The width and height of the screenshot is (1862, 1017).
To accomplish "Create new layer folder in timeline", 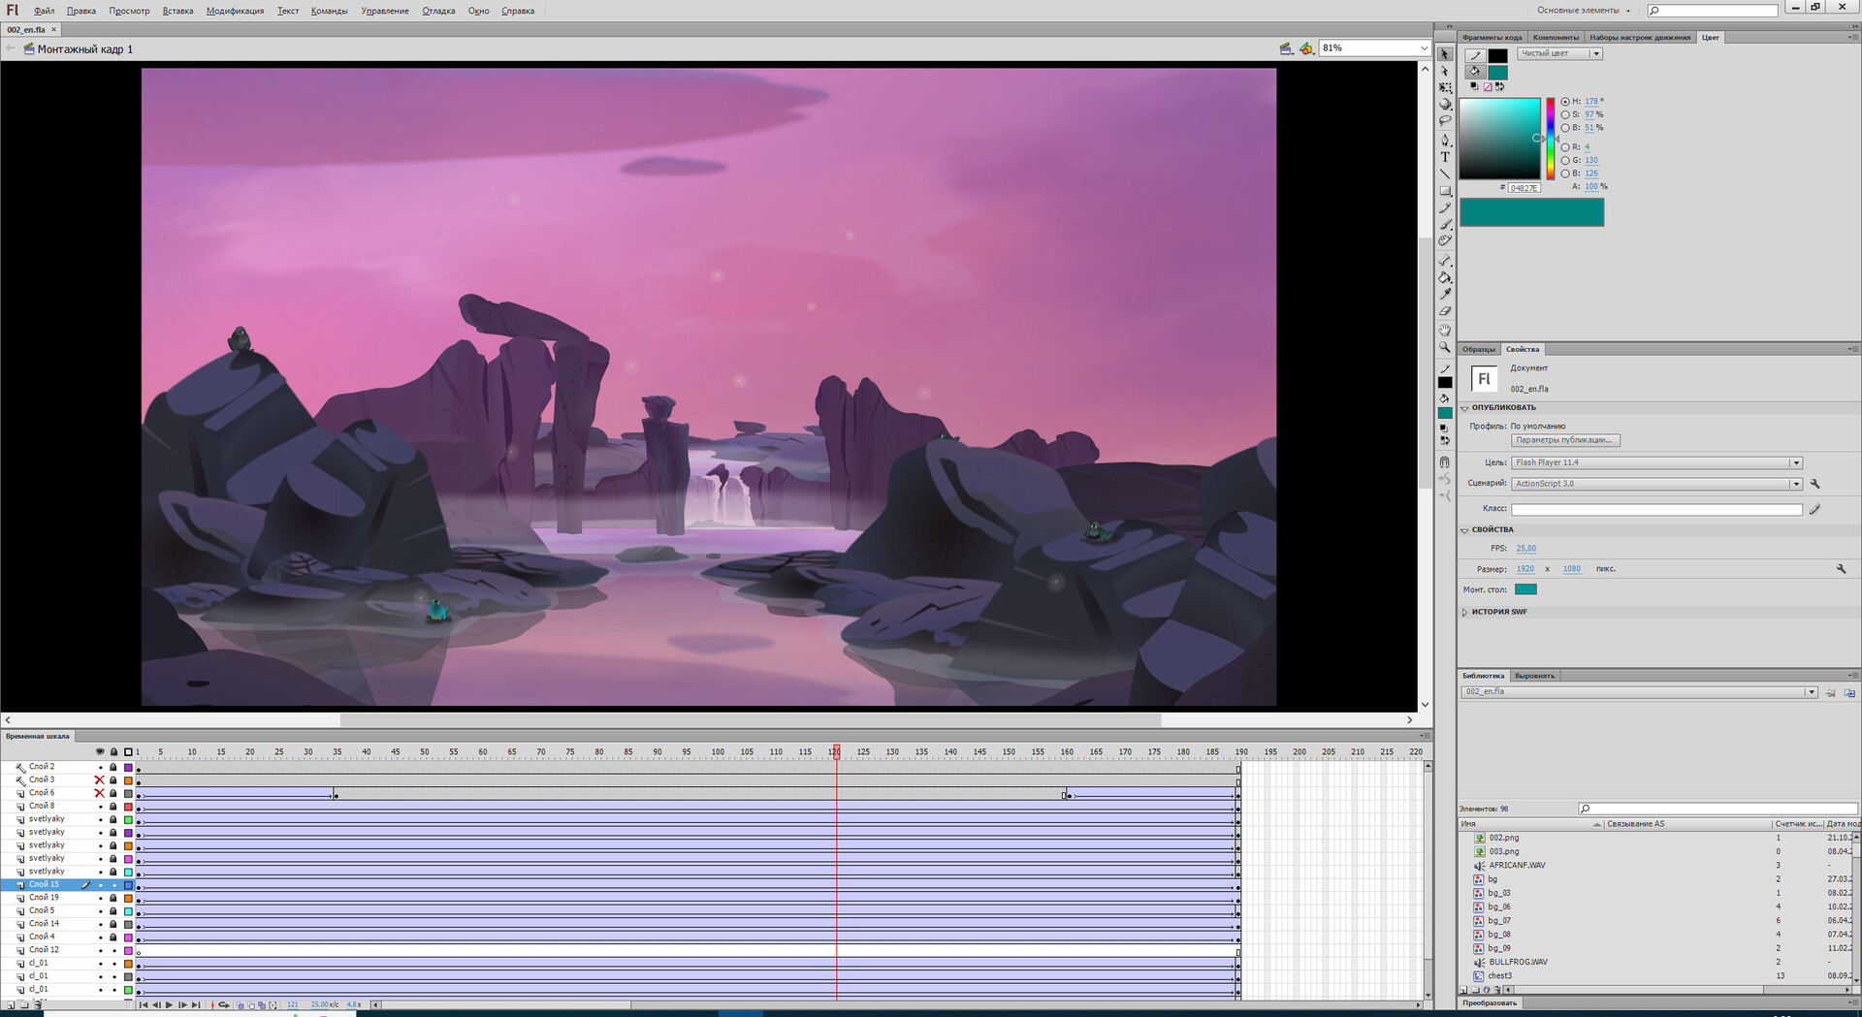I will click(x=23, y=1004).
